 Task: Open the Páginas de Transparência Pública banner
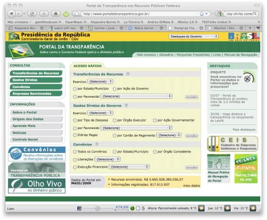coord(37,170)
